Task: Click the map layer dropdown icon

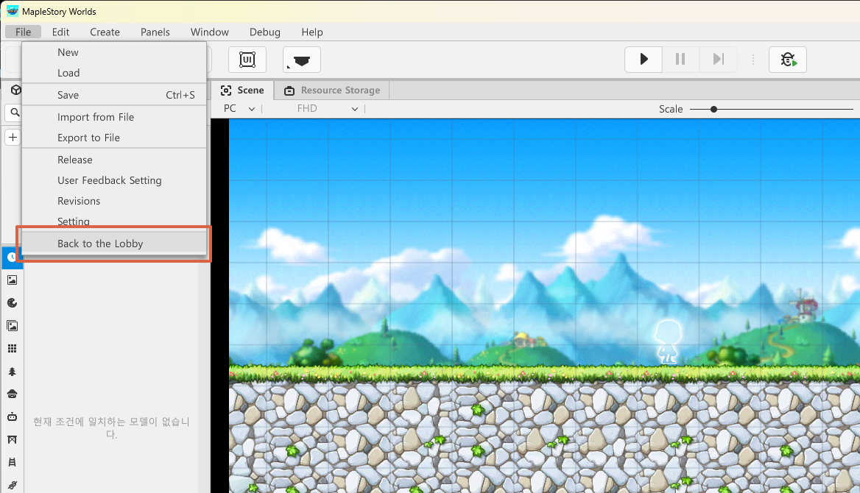Action: [x=302, y=59]
